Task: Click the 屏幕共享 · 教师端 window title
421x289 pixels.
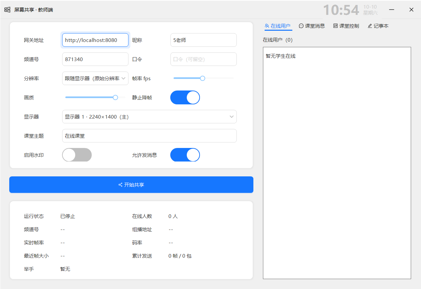Action: point(34,10)
